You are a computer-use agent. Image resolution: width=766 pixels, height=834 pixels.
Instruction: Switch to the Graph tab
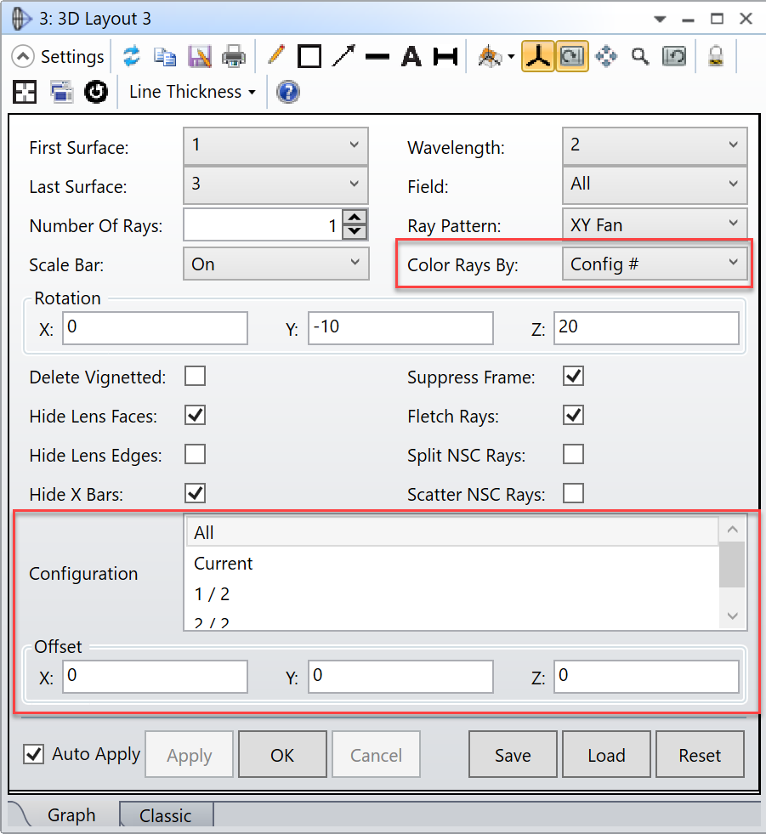pyautogui.click(x=71, y=815)
